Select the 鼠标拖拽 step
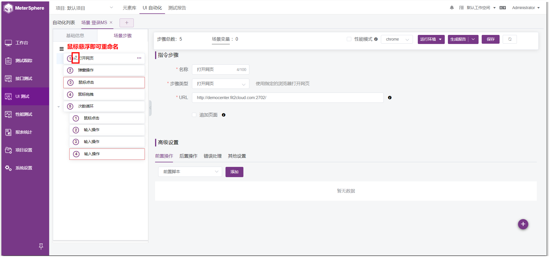Viewport: 549px width, 258px height. point(104,95)
